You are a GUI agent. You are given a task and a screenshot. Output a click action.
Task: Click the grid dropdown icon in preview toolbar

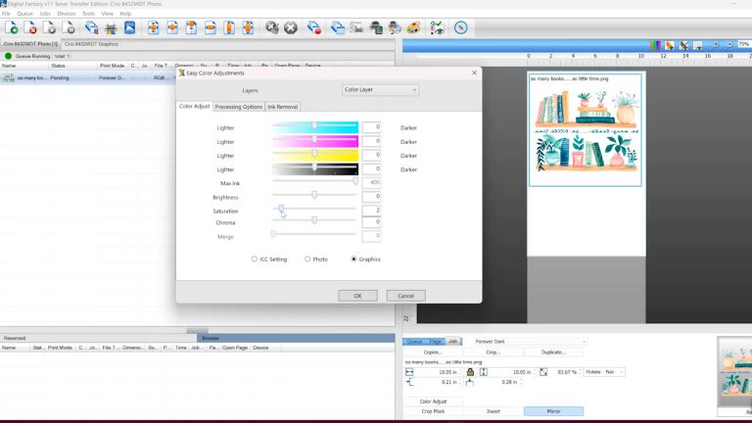click(698, 45)
